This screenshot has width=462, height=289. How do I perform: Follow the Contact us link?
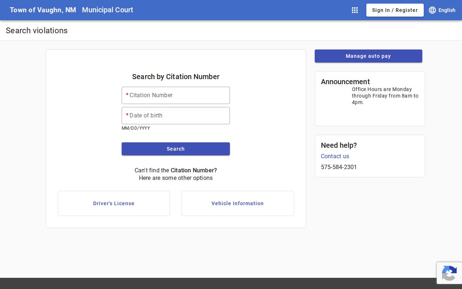pos(335,156)
